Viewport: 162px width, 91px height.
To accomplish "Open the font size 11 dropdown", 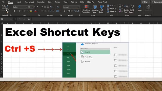I will pos(33,7).
